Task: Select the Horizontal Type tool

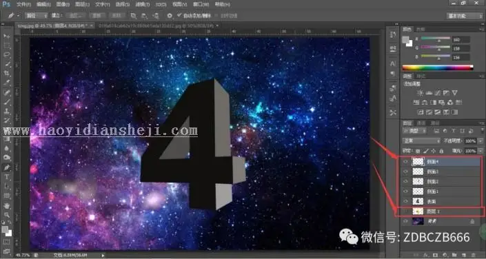Action: click(x=7, y=177)
